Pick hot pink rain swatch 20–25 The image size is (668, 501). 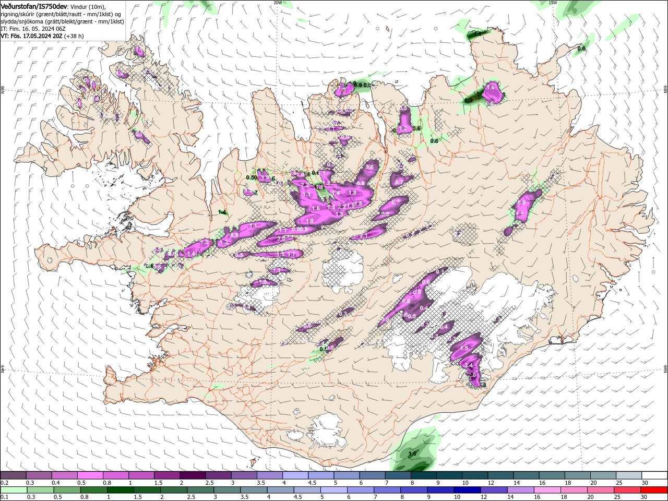point(600,490)
